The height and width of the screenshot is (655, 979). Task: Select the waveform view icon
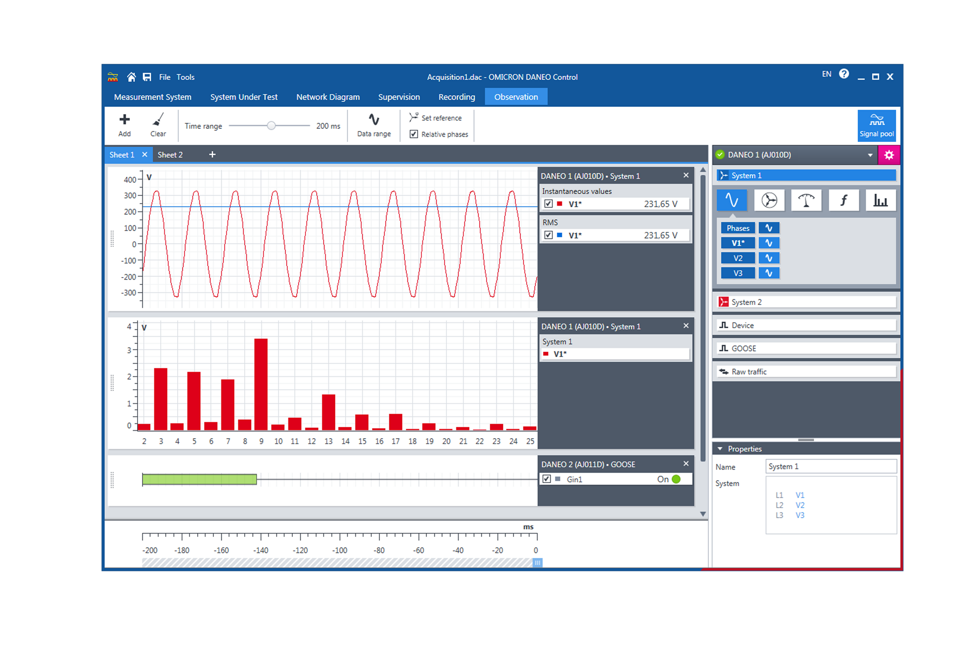point(732,200)
